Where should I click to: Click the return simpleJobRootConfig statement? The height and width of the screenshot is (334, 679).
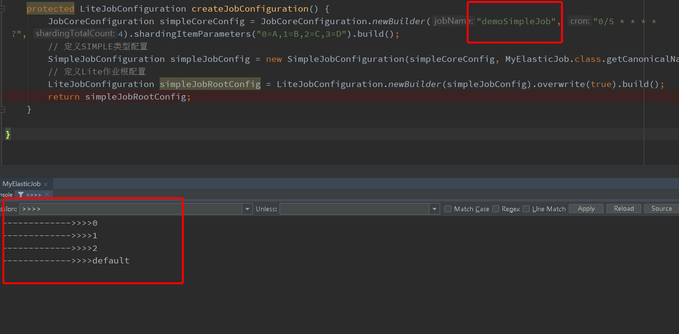[x=119, y=97]
